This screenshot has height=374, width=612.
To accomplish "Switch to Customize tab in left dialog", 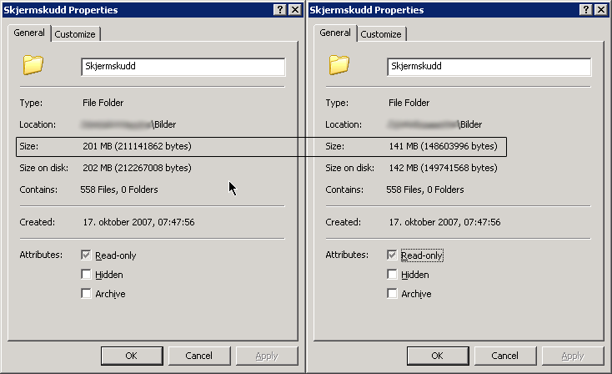I will click(x=75, y=34).
